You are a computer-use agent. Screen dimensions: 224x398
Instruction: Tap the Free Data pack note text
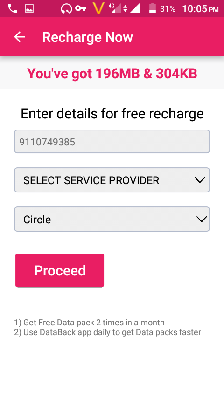coord(89,323)
